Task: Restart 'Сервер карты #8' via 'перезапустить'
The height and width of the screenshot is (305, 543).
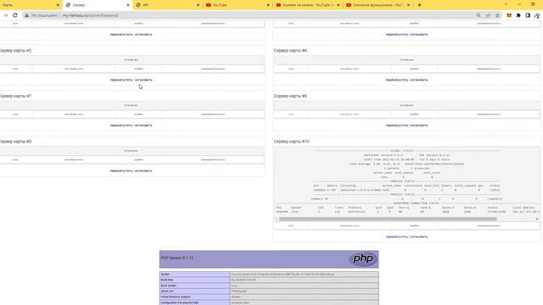Action: (397, 125)
